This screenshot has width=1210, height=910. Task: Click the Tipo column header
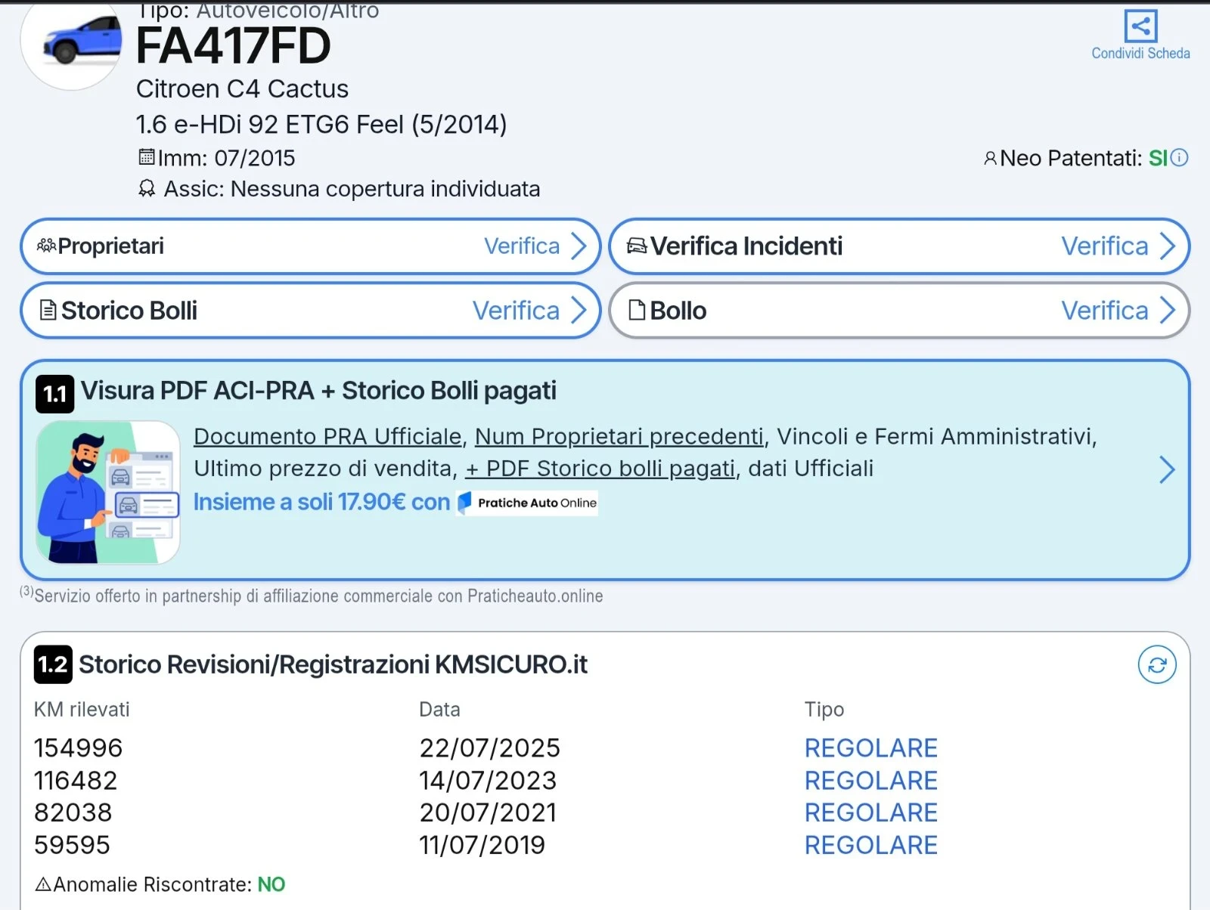click(x=824, y=709)
